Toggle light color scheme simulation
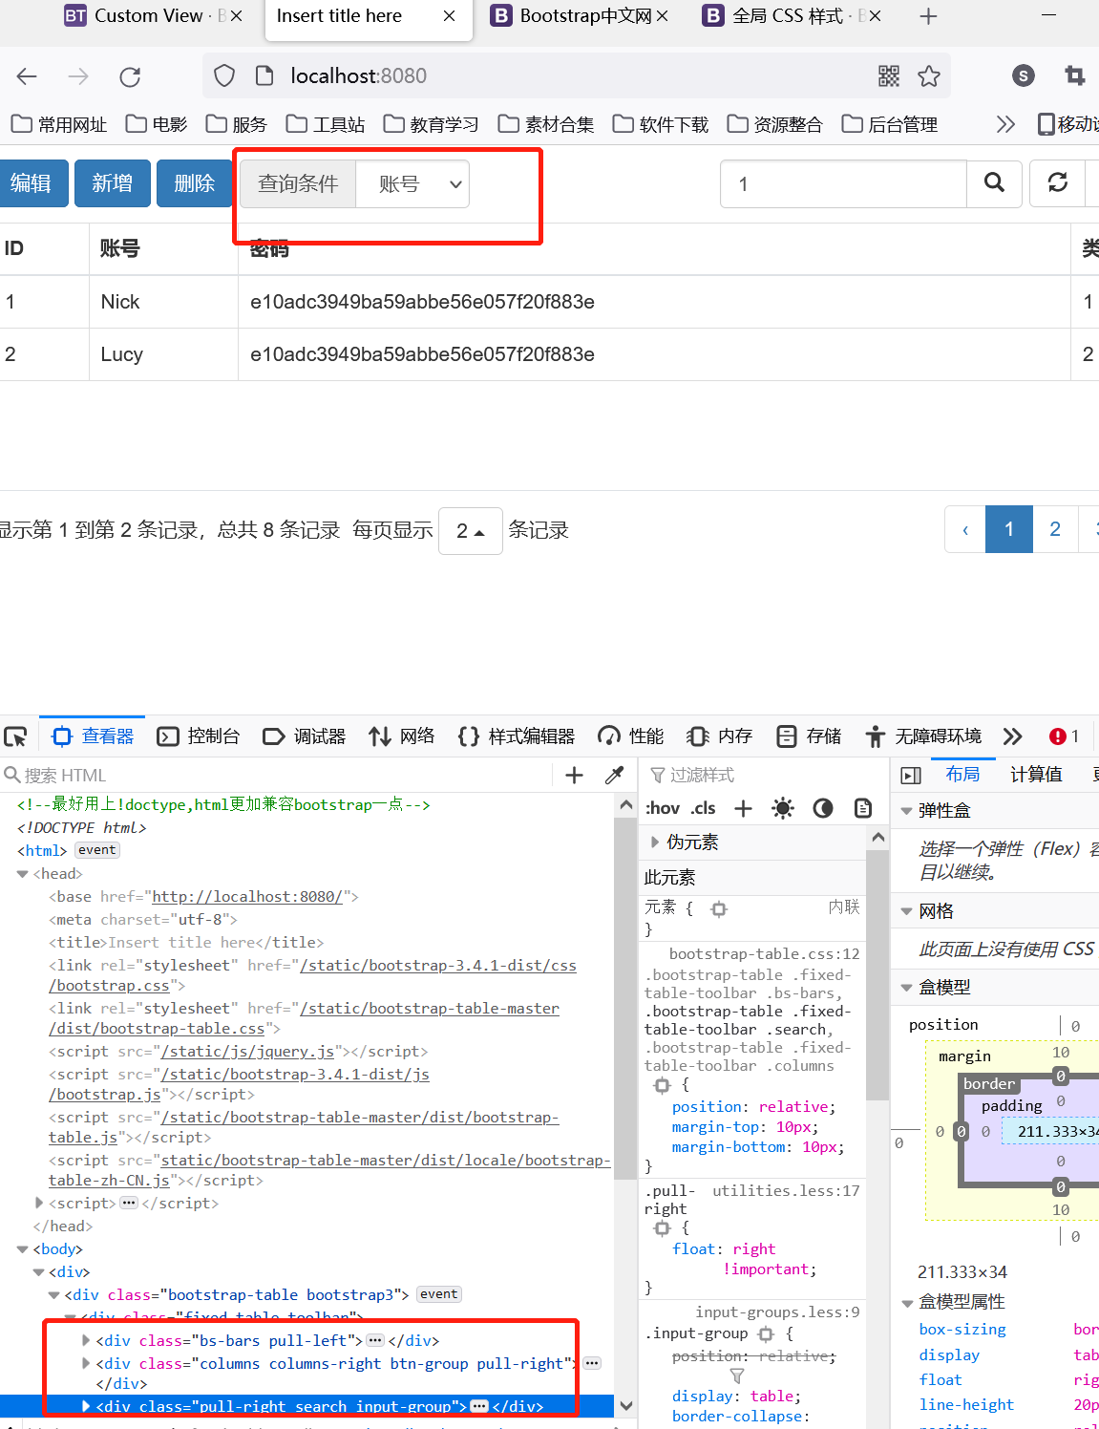The height and width of the screenshot is (1429, 1099). click(783, 809)
